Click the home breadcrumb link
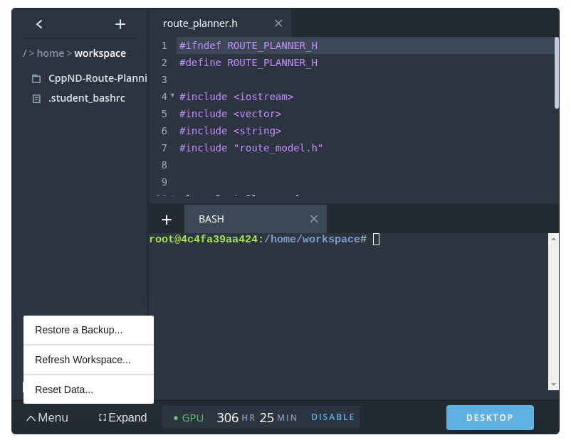 (x=50, y=53)
